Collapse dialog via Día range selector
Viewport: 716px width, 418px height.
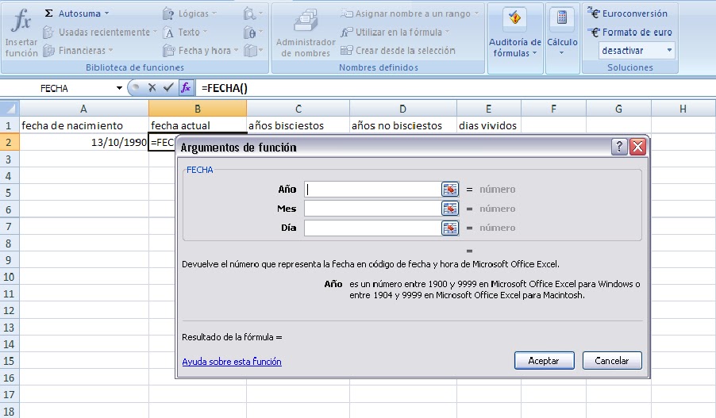click(x=450, y=228)
